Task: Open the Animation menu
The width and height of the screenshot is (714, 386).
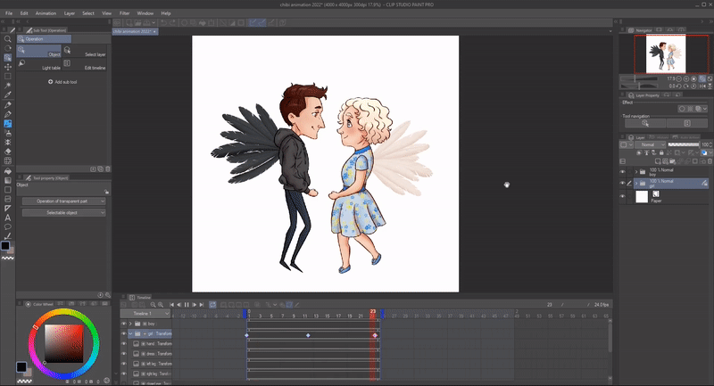Action: pos(44,14)
